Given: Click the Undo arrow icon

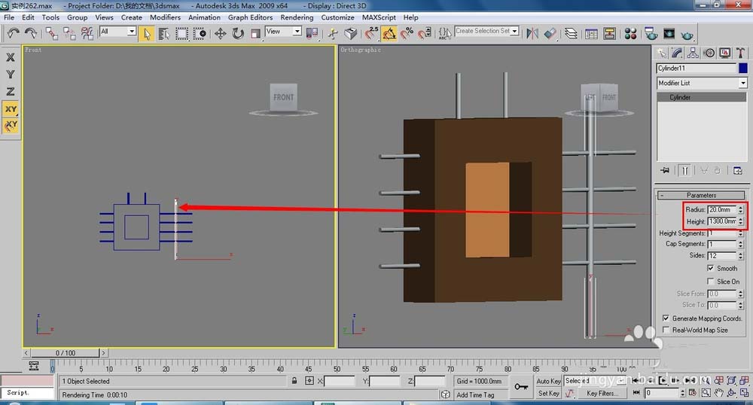Looking at the screenshot, I should coord(13,33).
